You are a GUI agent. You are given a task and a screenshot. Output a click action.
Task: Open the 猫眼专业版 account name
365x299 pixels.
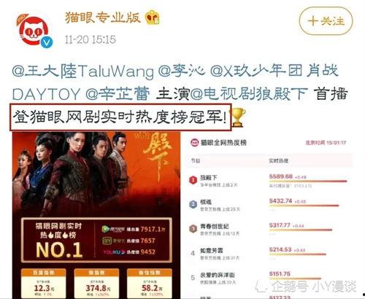[x=103, y=18]
